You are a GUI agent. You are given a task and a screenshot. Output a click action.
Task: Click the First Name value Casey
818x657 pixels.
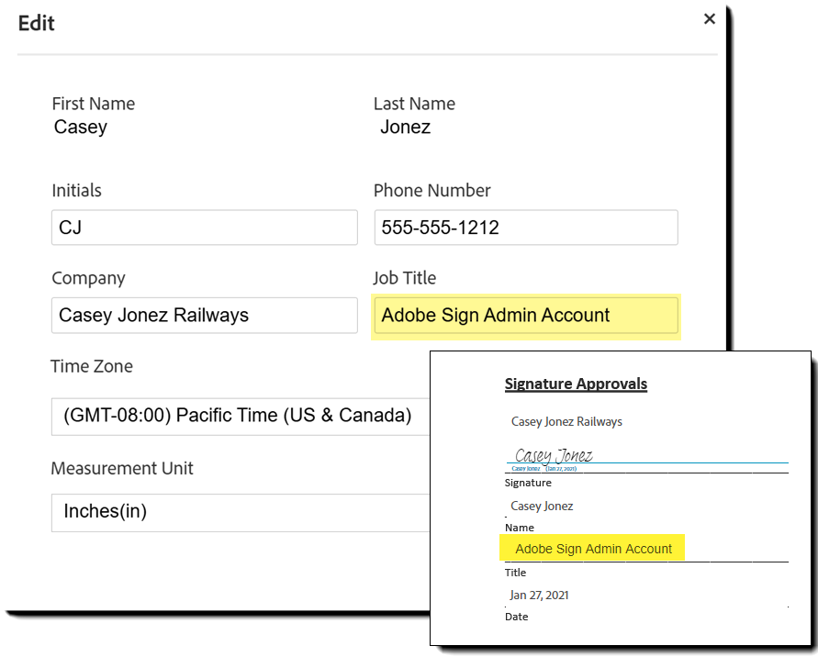pos(81,128)
